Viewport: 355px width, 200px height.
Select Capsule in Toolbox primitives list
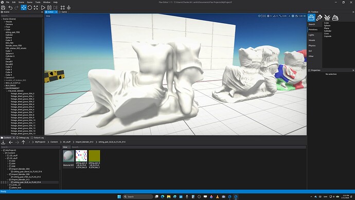click(x=327, y=36)
